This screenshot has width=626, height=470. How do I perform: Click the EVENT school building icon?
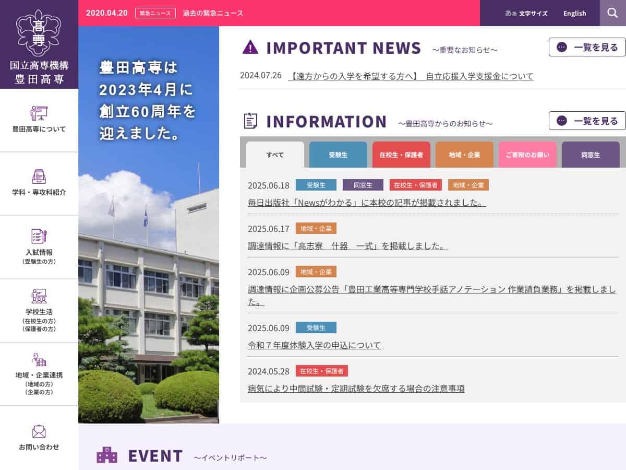click(x=107, y=455)
